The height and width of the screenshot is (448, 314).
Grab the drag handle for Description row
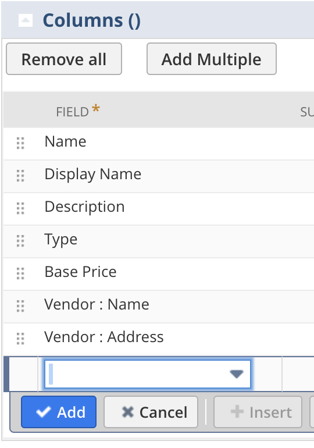[x=20, y=208]
